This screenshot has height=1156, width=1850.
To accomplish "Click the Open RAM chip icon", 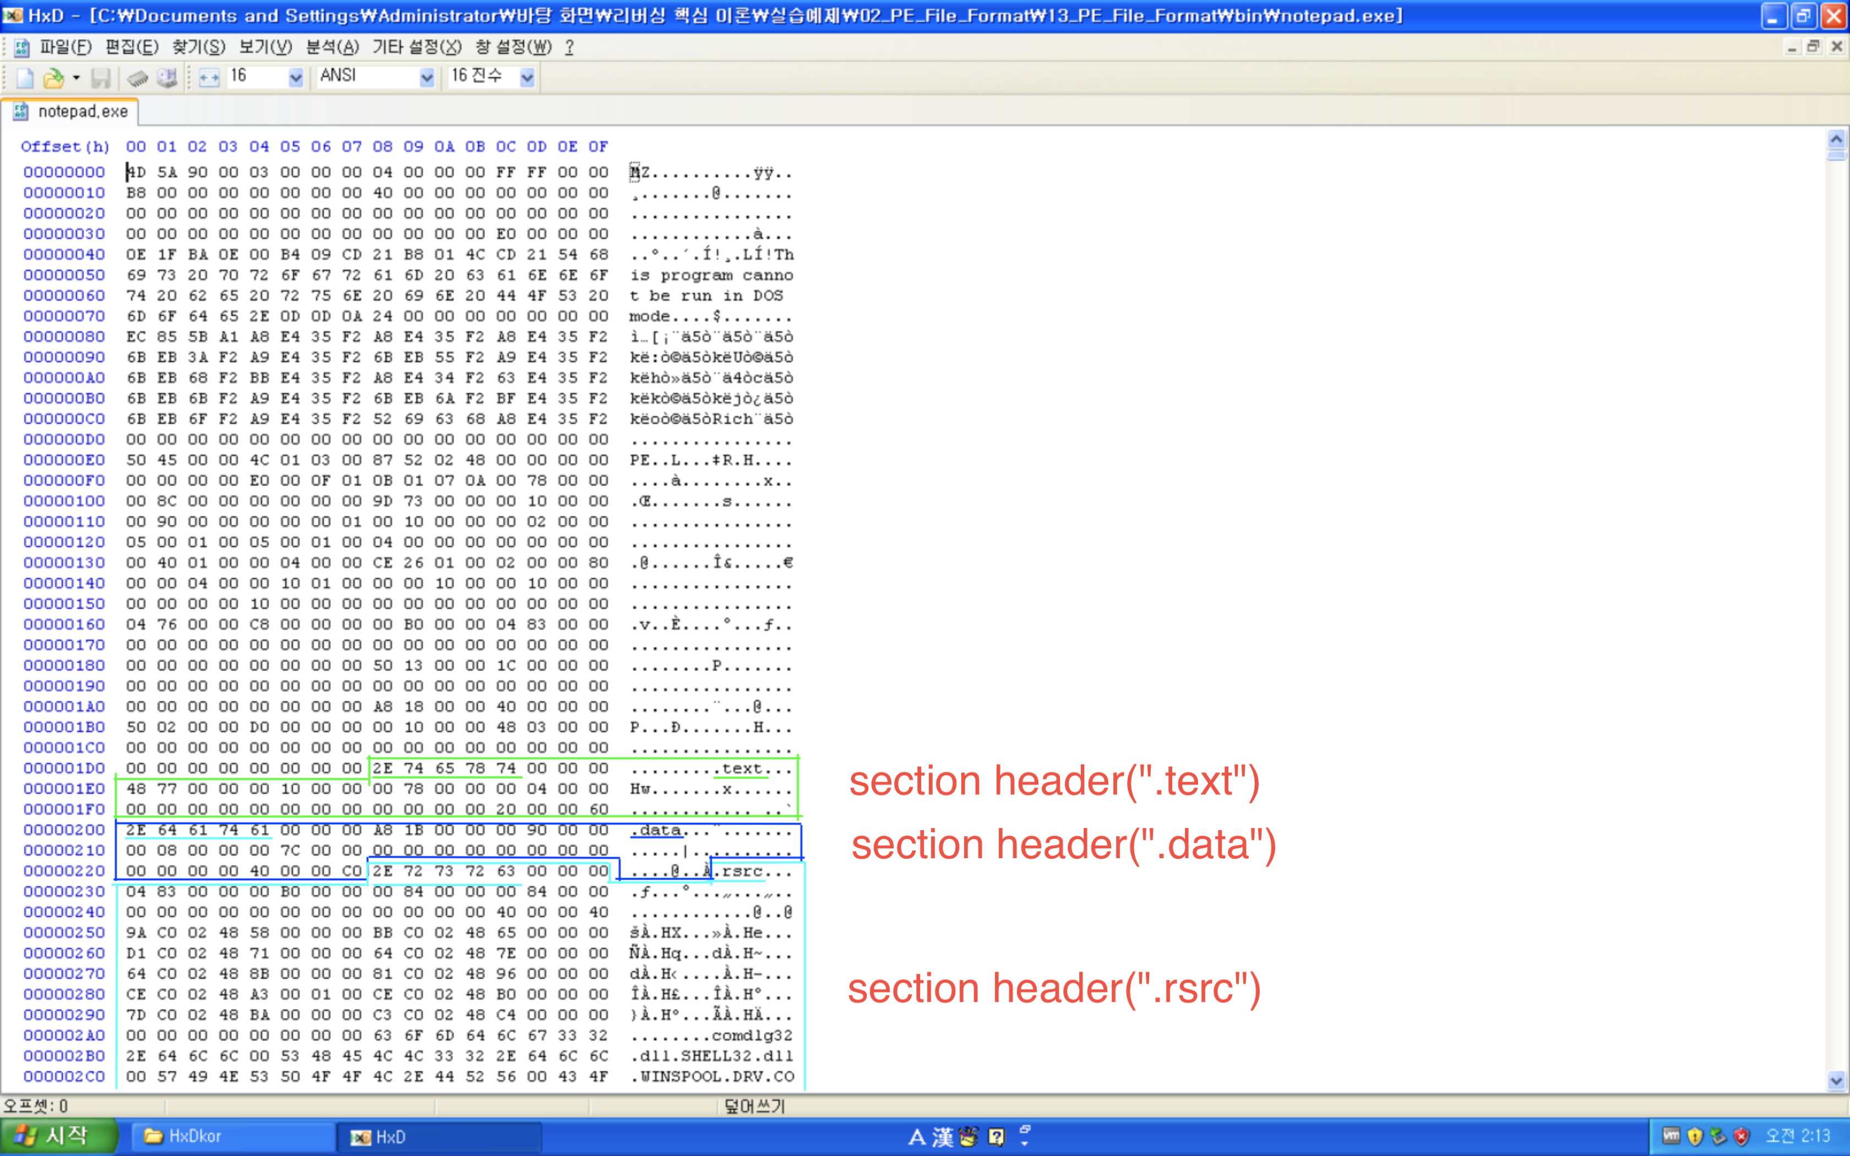I will 138,78.
